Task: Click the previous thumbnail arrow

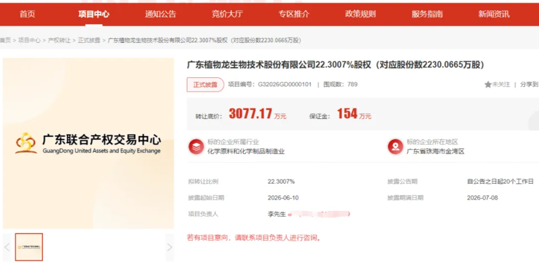Action: 7,247
